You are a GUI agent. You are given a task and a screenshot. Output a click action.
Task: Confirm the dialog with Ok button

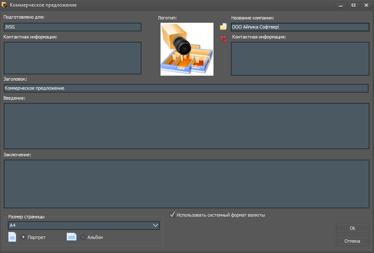point(352,228)
